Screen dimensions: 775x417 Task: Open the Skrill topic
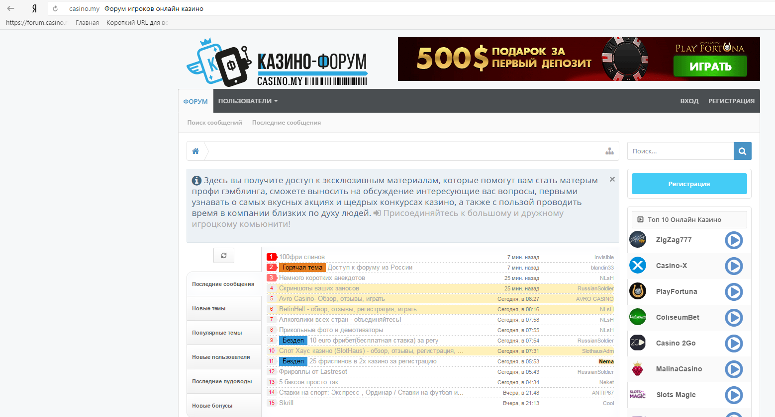click(286, 403)
